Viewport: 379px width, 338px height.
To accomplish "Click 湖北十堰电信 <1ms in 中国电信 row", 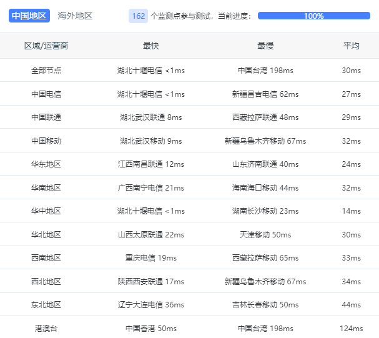I will pos(151,94).
